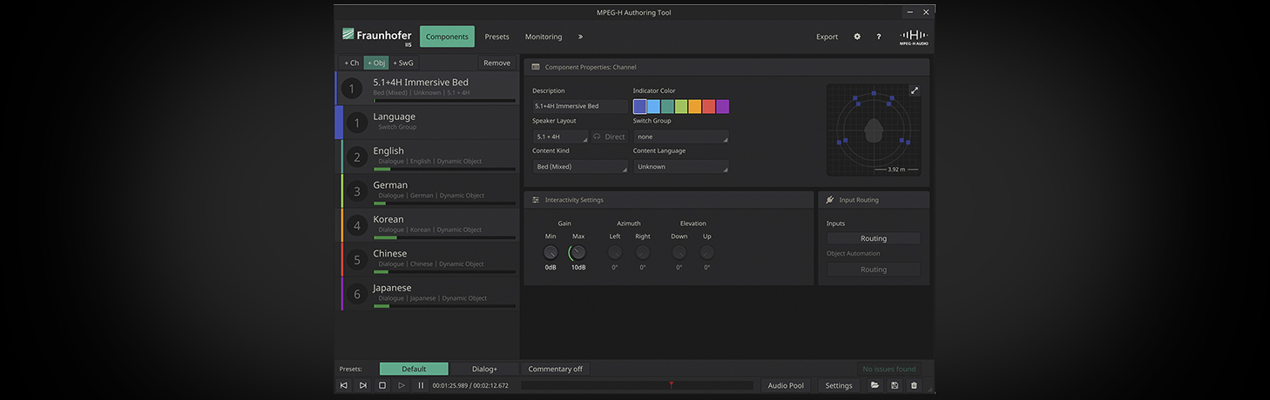Click the Elevation Down knob

(x=679, y=252)
